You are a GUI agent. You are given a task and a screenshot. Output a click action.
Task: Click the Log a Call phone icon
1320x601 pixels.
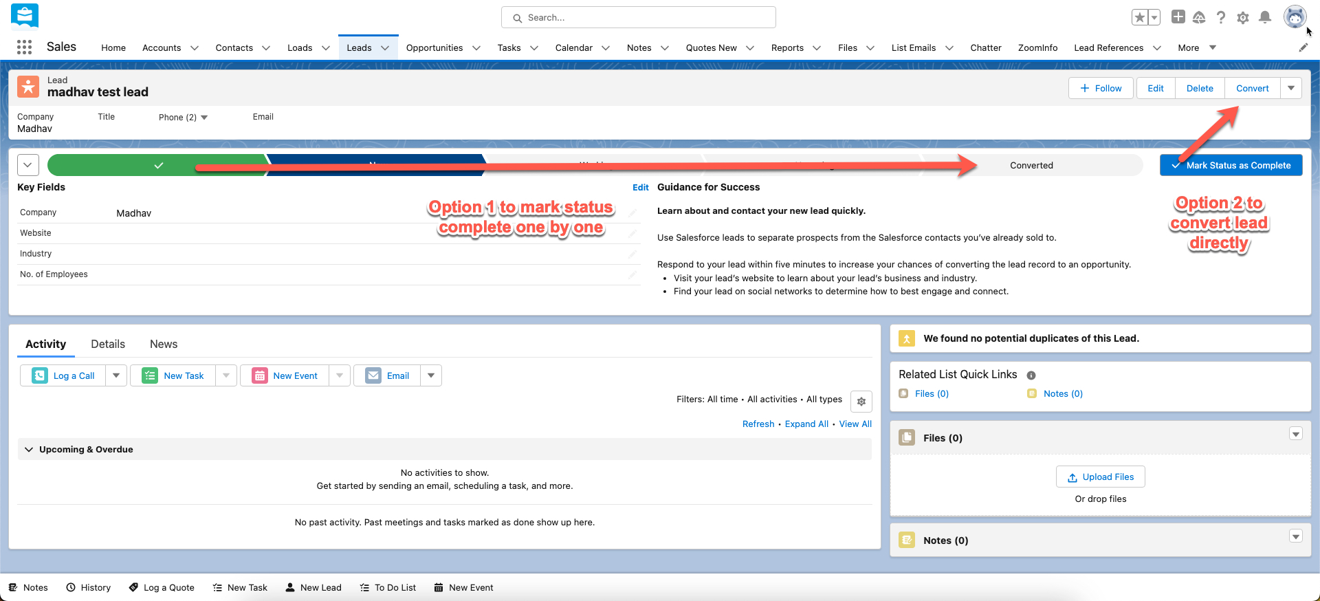click(40, 375)
